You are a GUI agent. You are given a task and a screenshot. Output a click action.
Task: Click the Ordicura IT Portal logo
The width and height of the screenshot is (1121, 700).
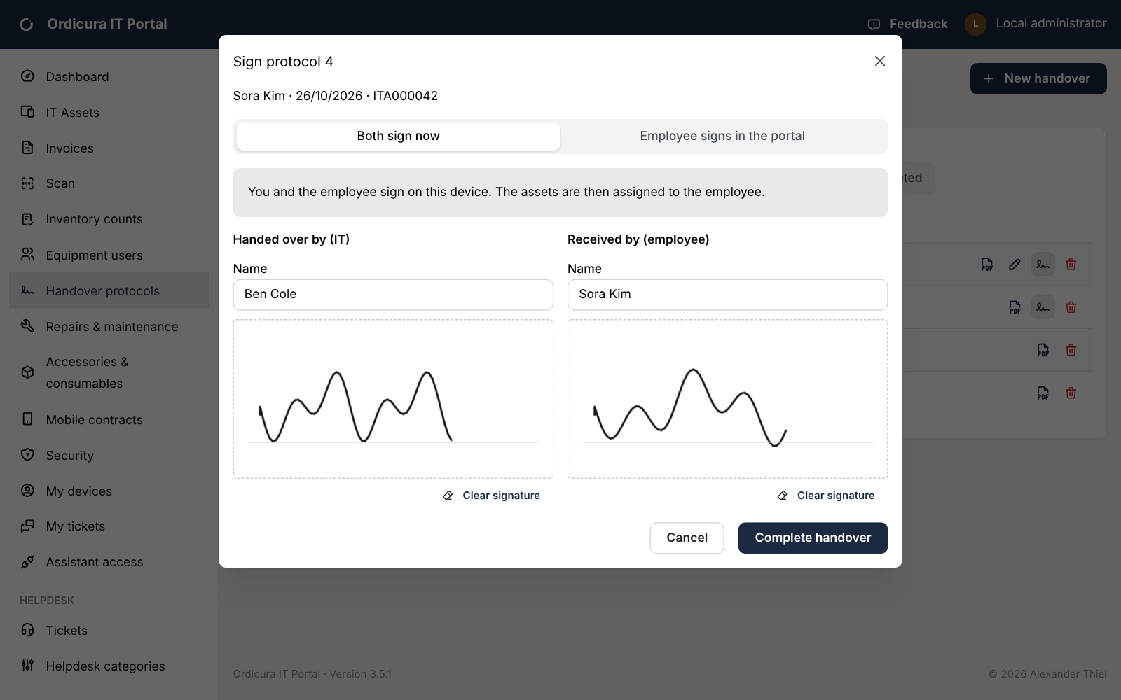(27, 24)
